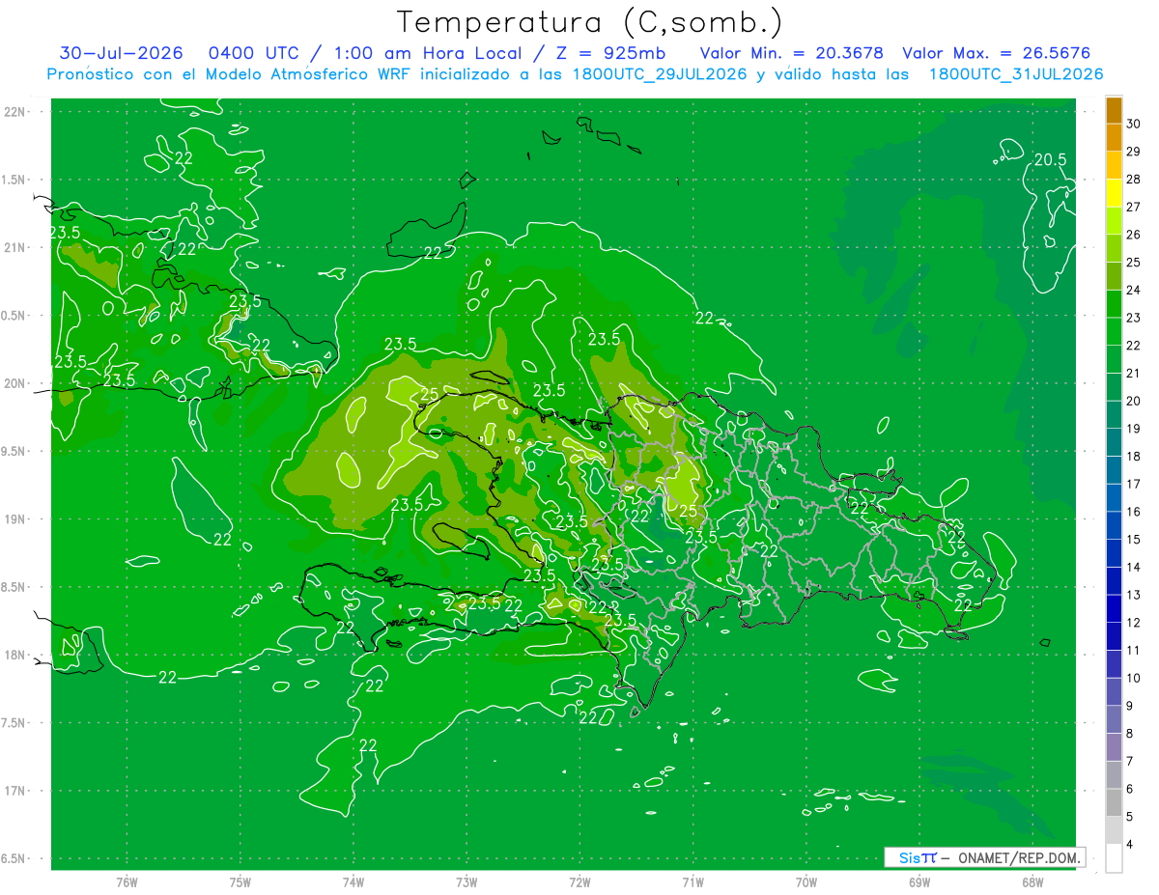Click the '20.5' contour label
This screenshot has width=1159, height=895.
click(x=1050, y=159)
